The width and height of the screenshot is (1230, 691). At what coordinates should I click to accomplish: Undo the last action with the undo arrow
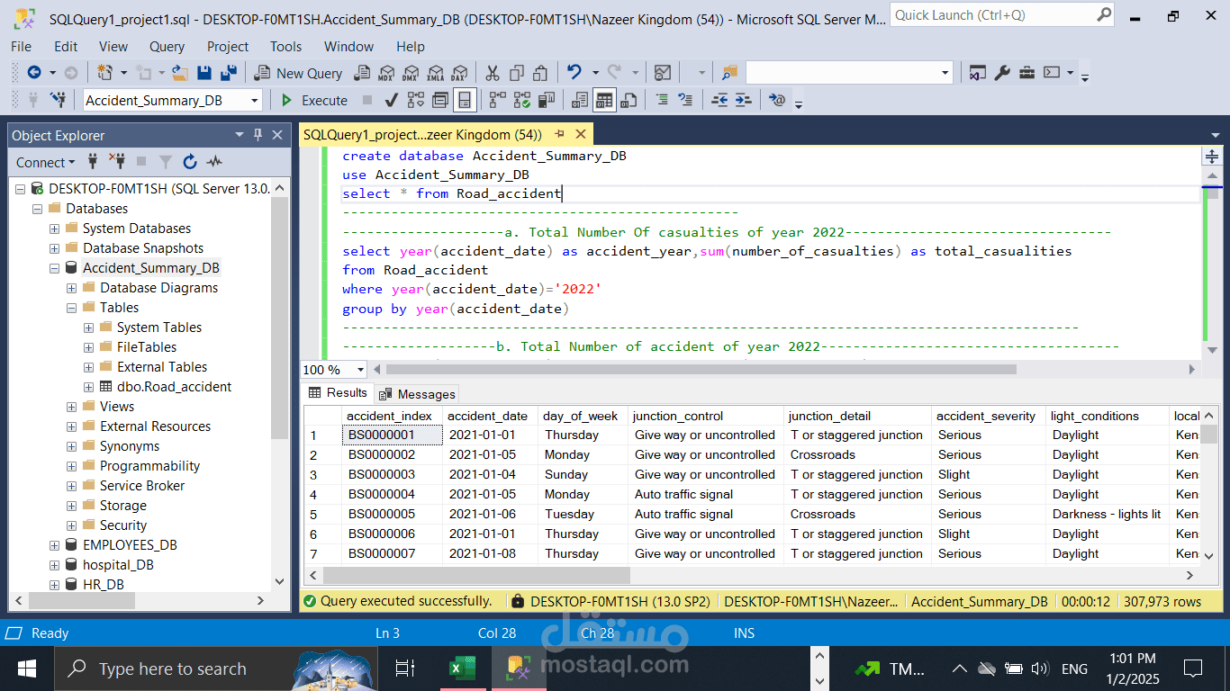tap(573, 73)
